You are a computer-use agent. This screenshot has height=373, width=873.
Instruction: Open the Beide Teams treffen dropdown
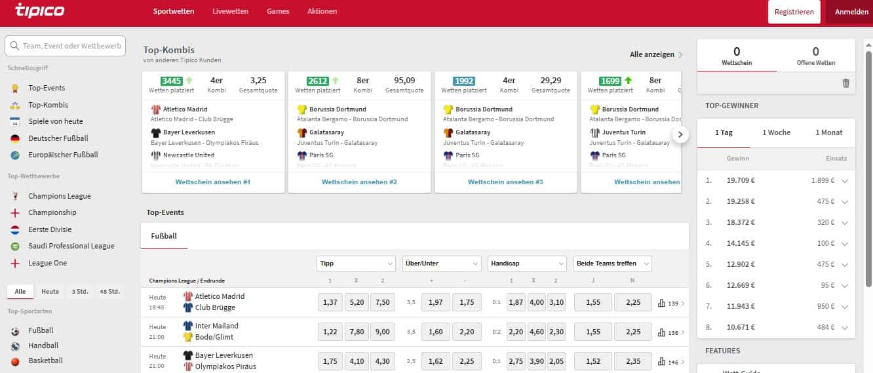pyautogui.click(x=613, y=264)
